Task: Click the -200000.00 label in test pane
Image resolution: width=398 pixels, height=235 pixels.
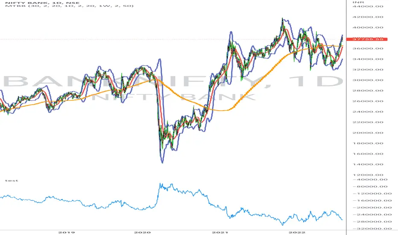Action: [372, 208]
